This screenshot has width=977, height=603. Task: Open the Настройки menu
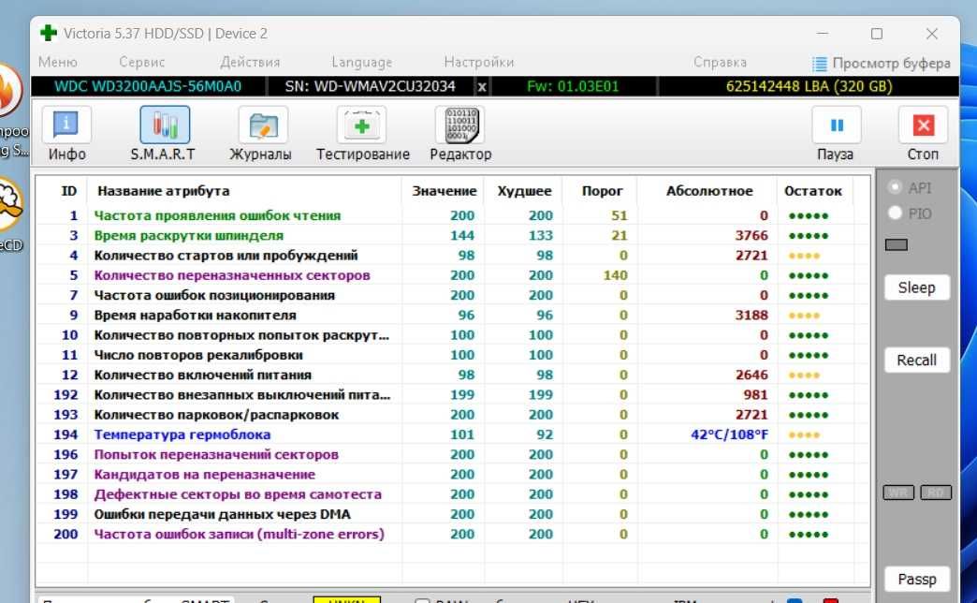(x=478, y=62)
